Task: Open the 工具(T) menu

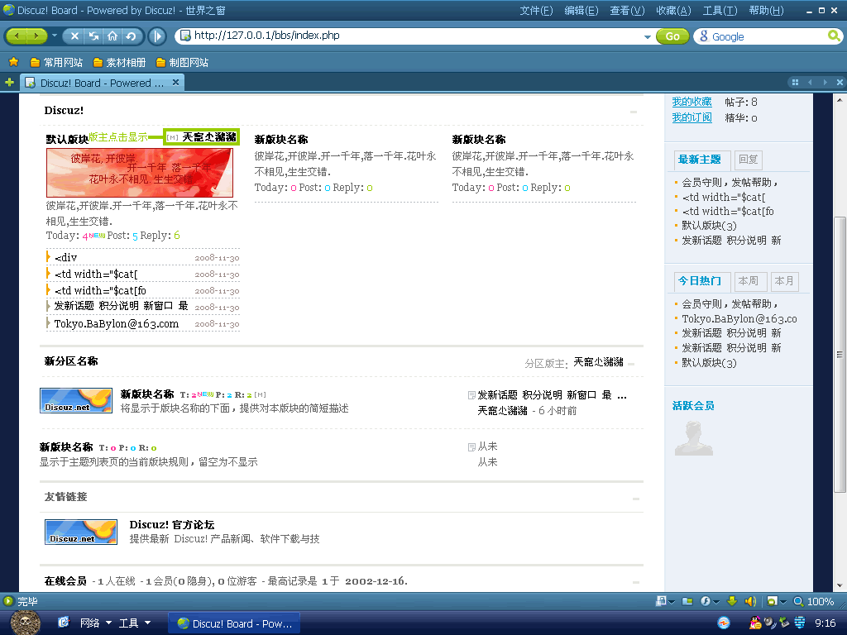Action: 720,10
